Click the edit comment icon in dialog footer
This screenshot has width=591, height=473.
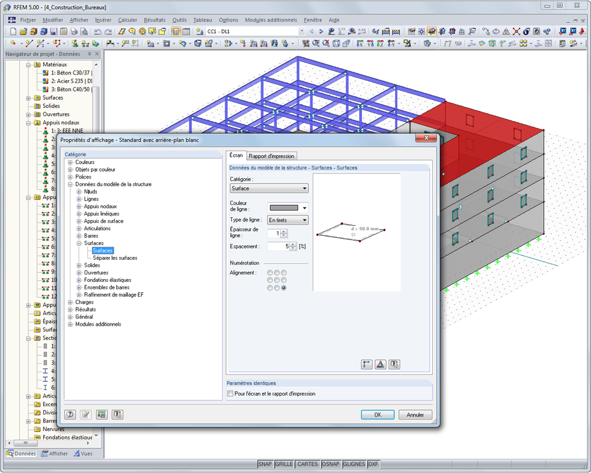coord(86,414)
